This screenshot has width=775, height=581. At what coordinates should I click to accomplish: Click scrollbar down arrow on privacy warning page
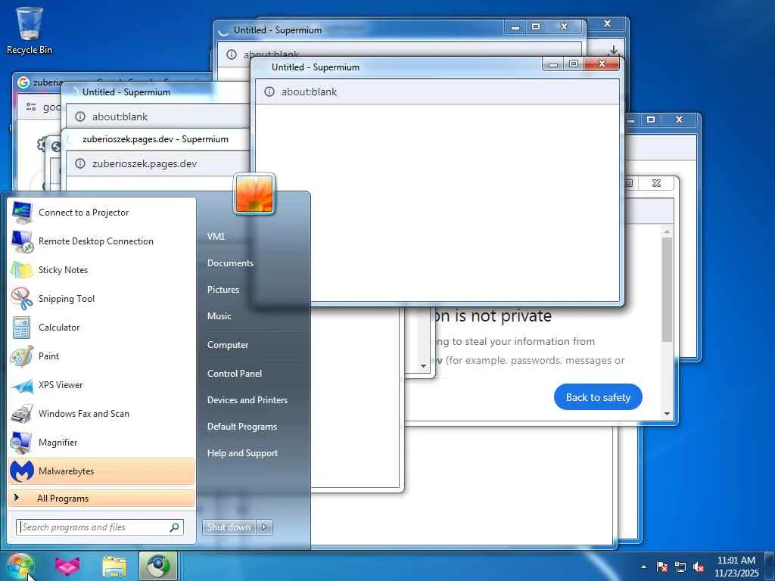(x=668, y=414)
